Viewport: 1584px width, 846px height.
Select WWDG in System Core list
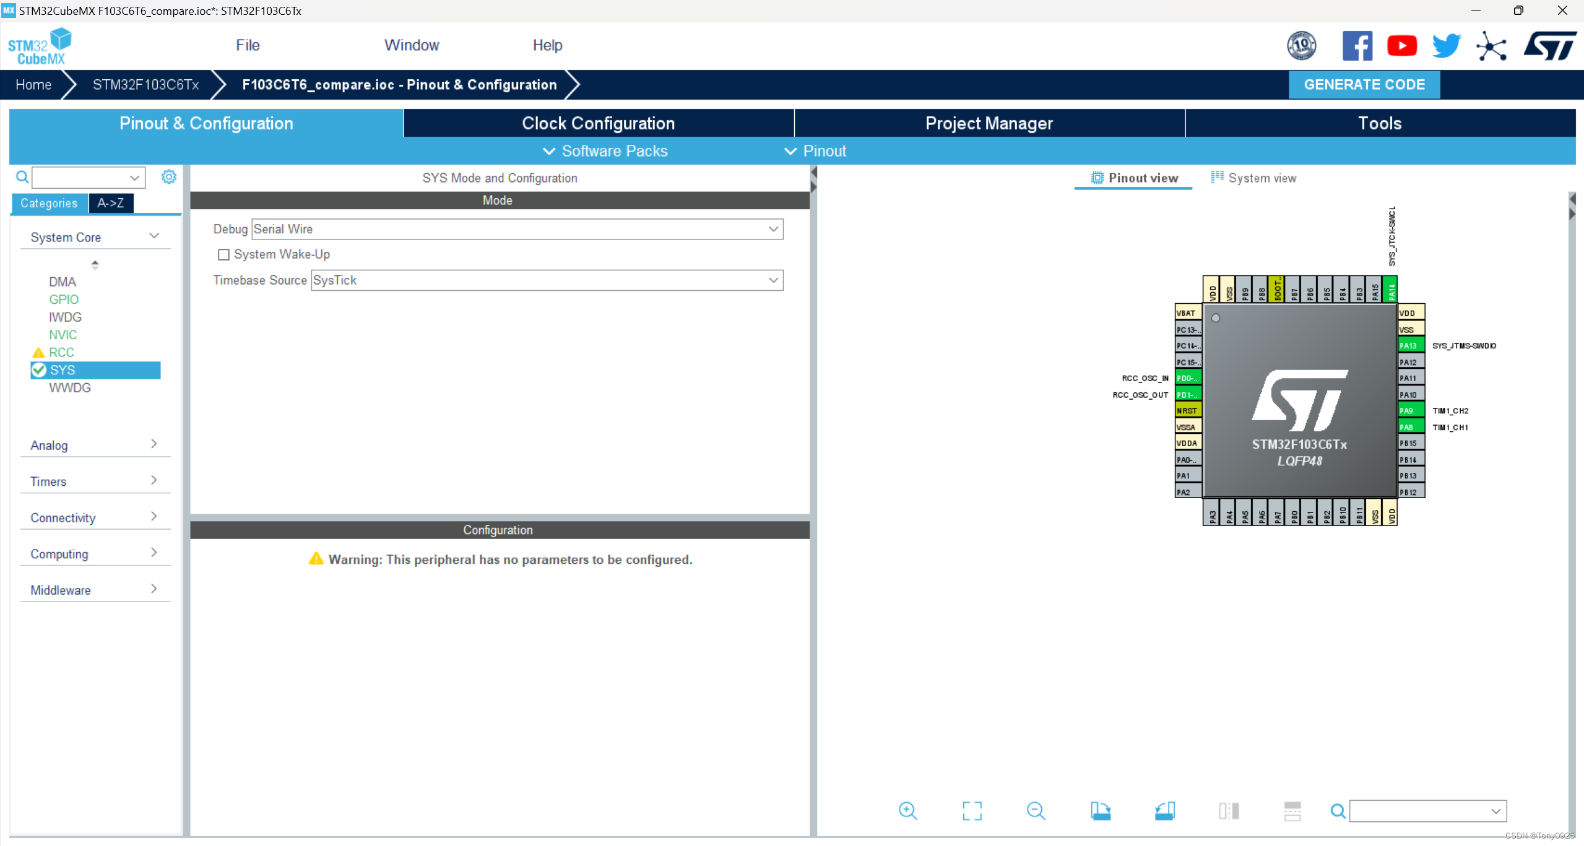70,388
